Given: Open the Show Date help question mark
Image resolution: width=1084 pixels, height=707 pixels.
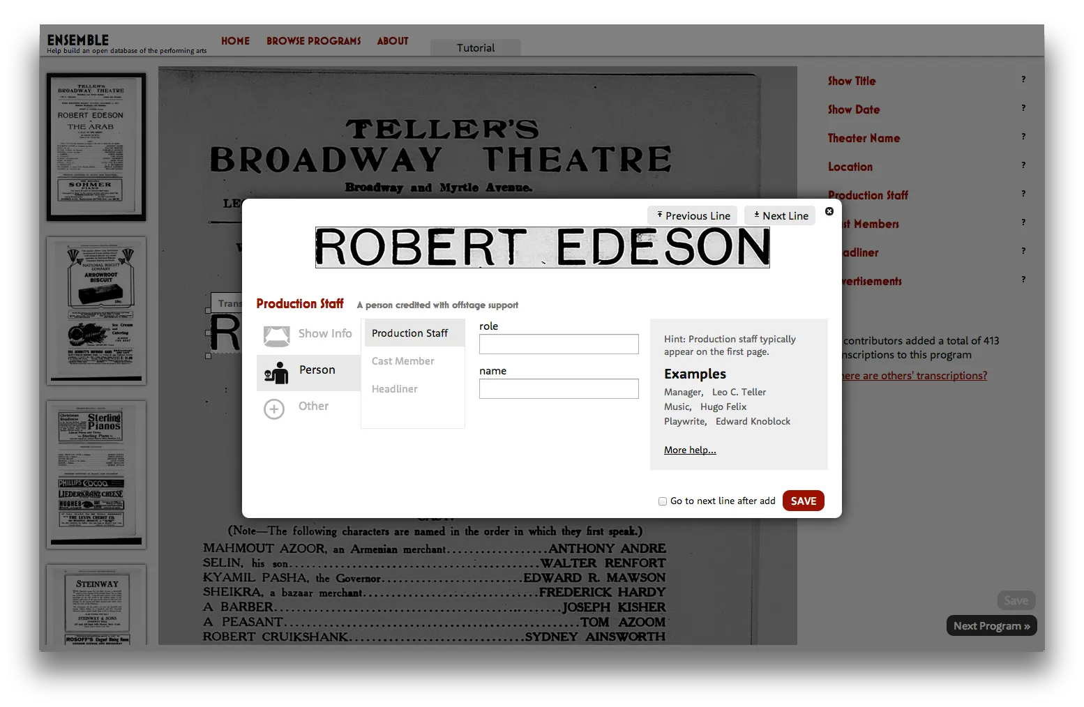Looking at the screenshot, I should pos(1023,108).
